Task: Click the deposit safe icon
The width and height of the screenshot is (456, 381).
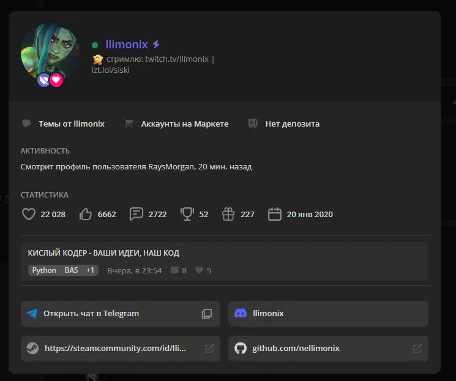Action: tap(253, 124)
